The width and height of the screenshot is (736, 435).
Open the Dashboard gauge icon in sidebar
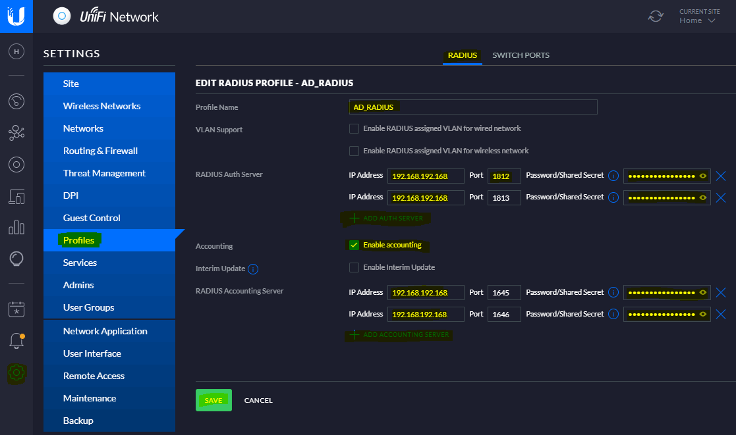[x=16, y=101]
